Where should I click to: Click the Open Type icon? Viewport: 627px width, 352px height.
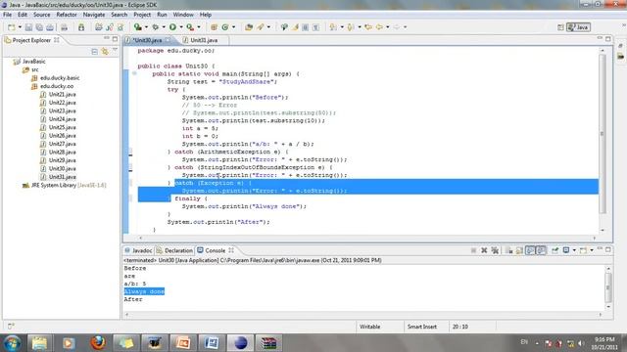click(249, 27)
